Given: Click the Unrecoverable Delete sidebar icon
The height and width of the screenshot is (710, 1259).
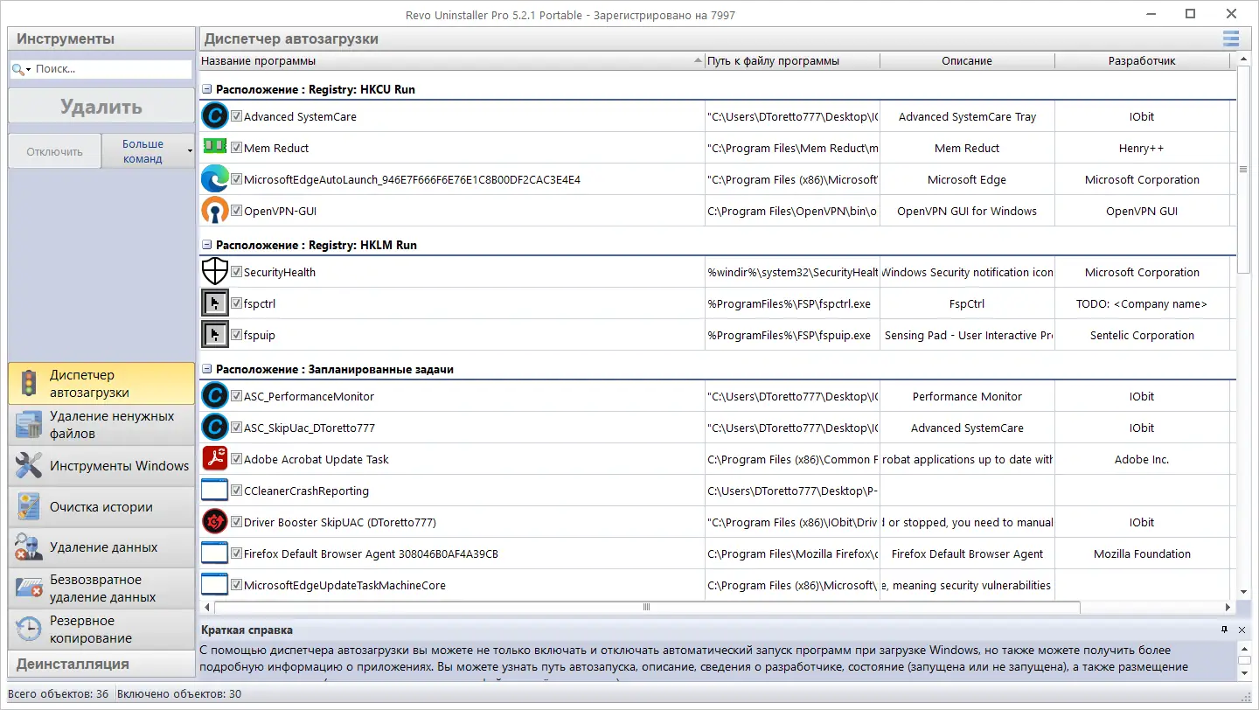Looking at the screenshot, I should tap(29, 588).
